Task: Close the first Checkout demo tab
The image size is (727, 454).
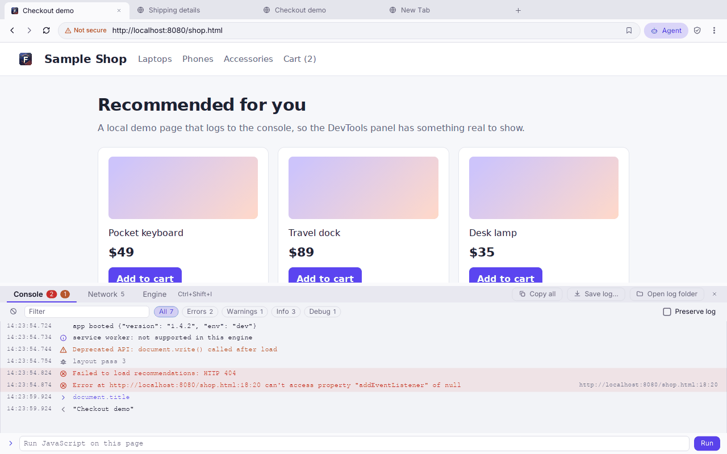Action: pos(119,10)
